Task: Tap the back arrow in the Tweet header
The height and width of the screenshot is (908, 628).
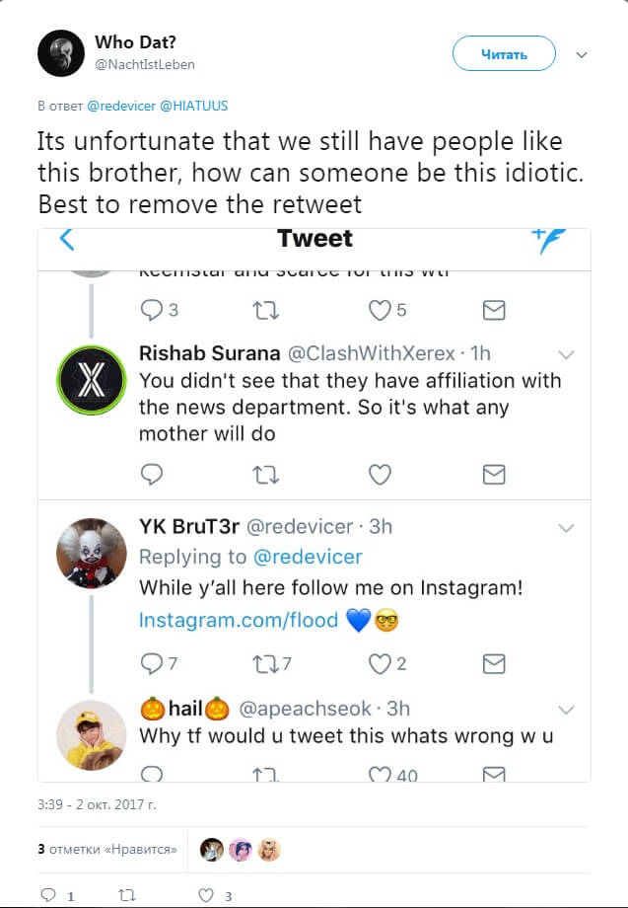Action: [x=67, y=238]
